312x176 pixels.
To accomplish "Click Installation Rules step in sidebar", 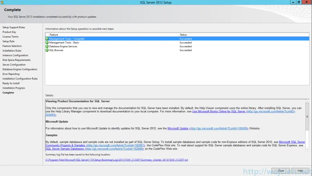I will pyautogui.click(x=12, y=51).
